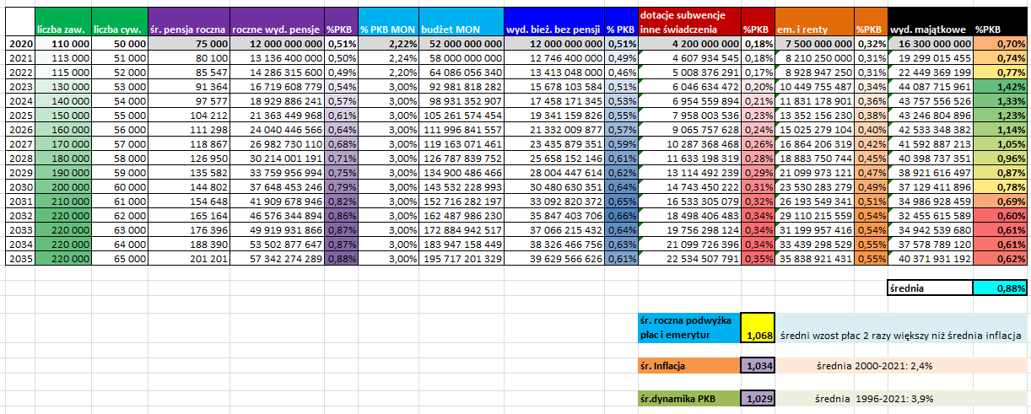This screenshot has width=1031, height=414.
Task: Select the cell with value 75 000
Action: [187, 44]
